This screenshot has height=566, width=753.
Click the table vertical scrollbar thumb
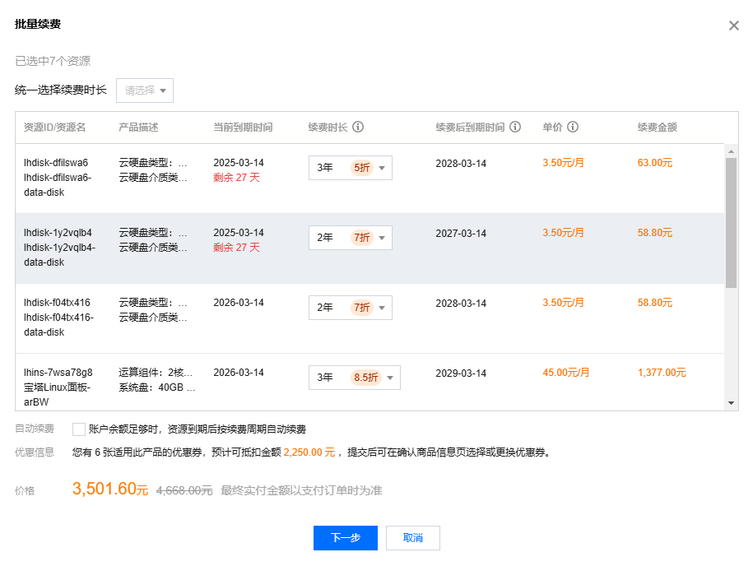(731, 222)
